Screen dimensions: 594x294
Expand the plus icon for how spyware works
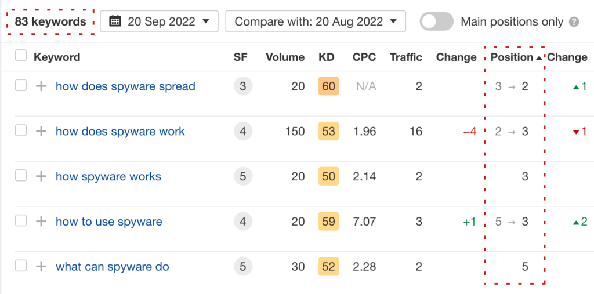point(41,177)
